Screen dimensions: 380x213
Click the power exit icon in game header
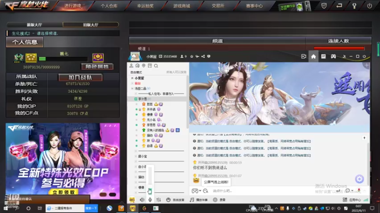pyautogui.click(x=370, y=6)
